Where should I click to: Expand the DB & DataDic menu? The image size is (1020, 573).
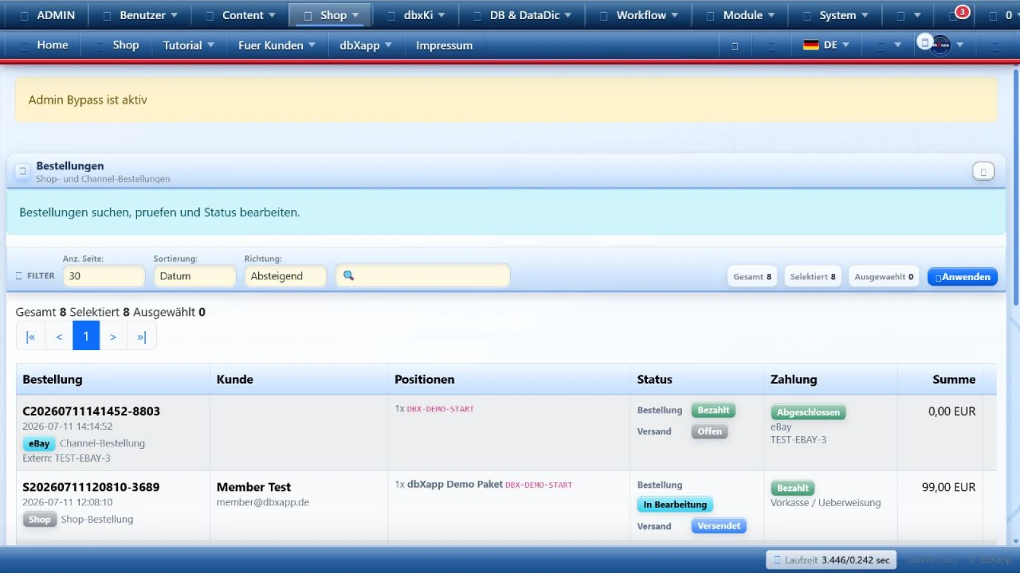tap(522, 15)
